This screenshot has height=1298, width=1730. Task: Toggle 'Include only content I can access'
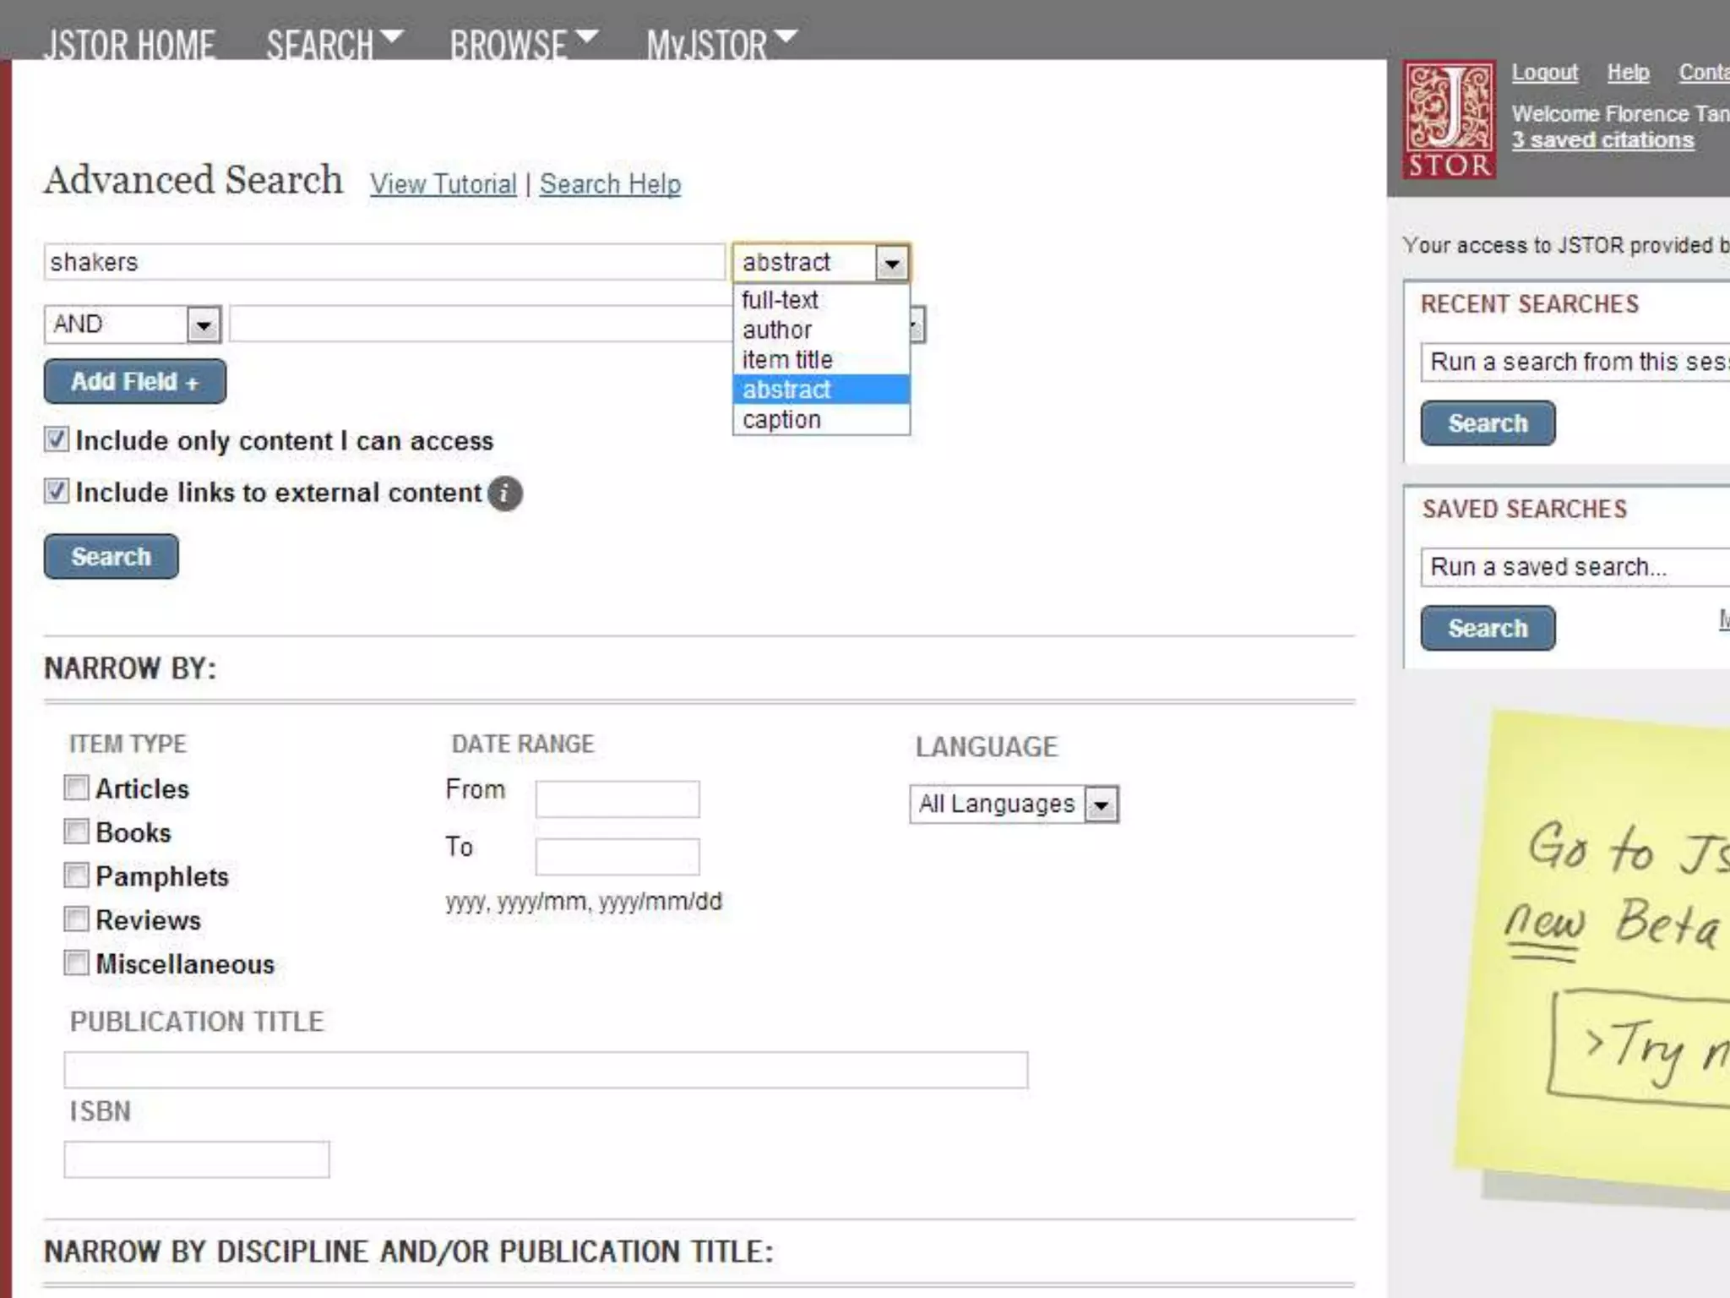coord(57,439)
